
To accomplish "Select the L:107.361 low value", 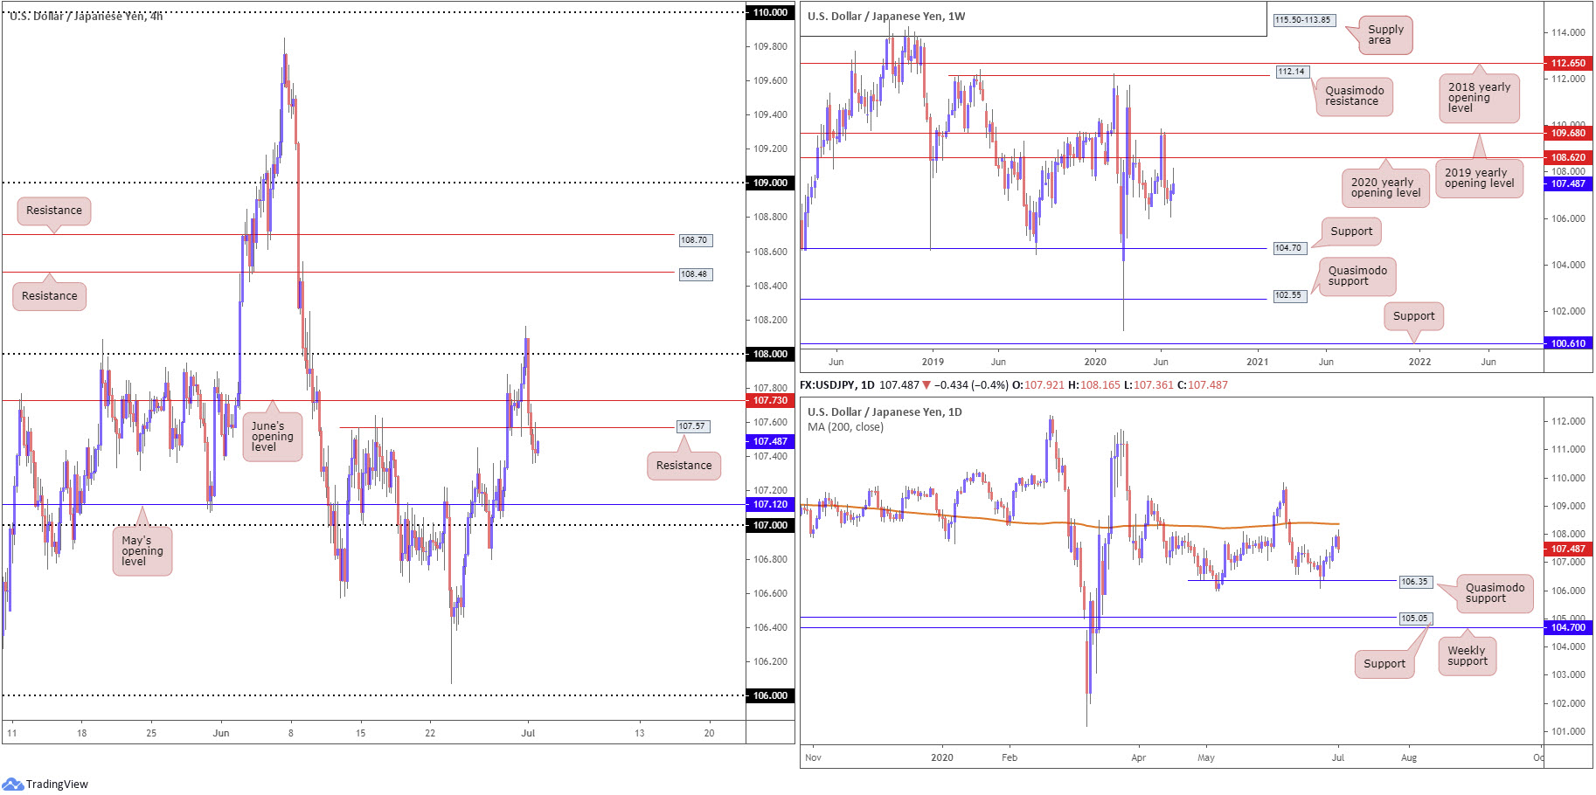I will [1148, 385].
